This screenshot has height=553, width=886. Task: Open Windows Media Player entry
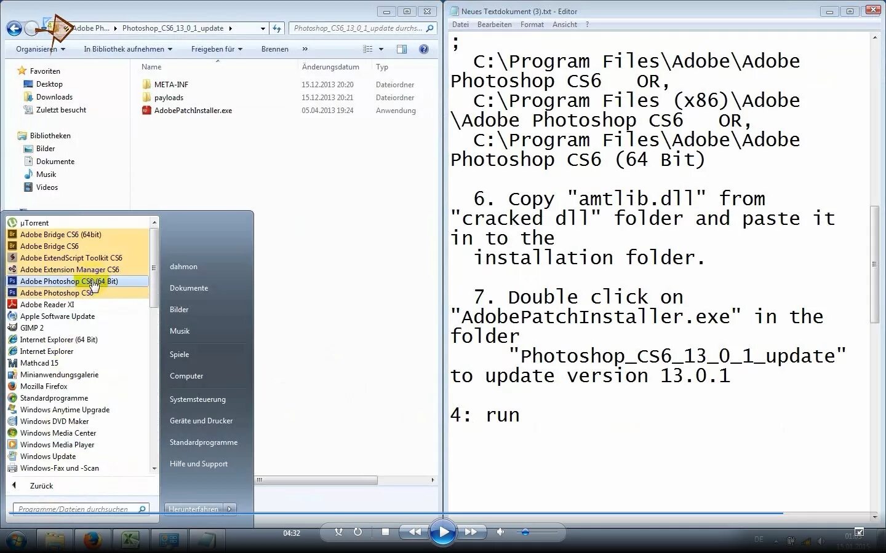[78, 445]
